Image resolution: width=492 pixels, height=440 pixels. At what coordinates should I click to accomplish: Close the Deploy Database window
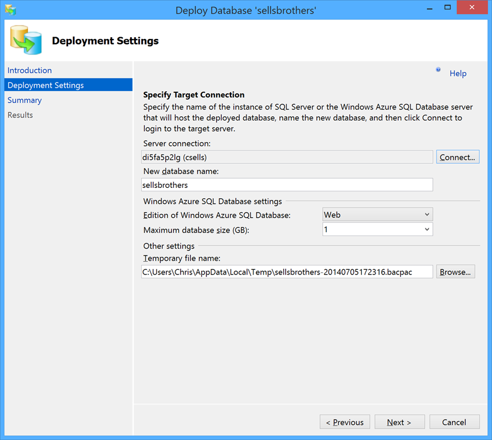coord(472,7)
